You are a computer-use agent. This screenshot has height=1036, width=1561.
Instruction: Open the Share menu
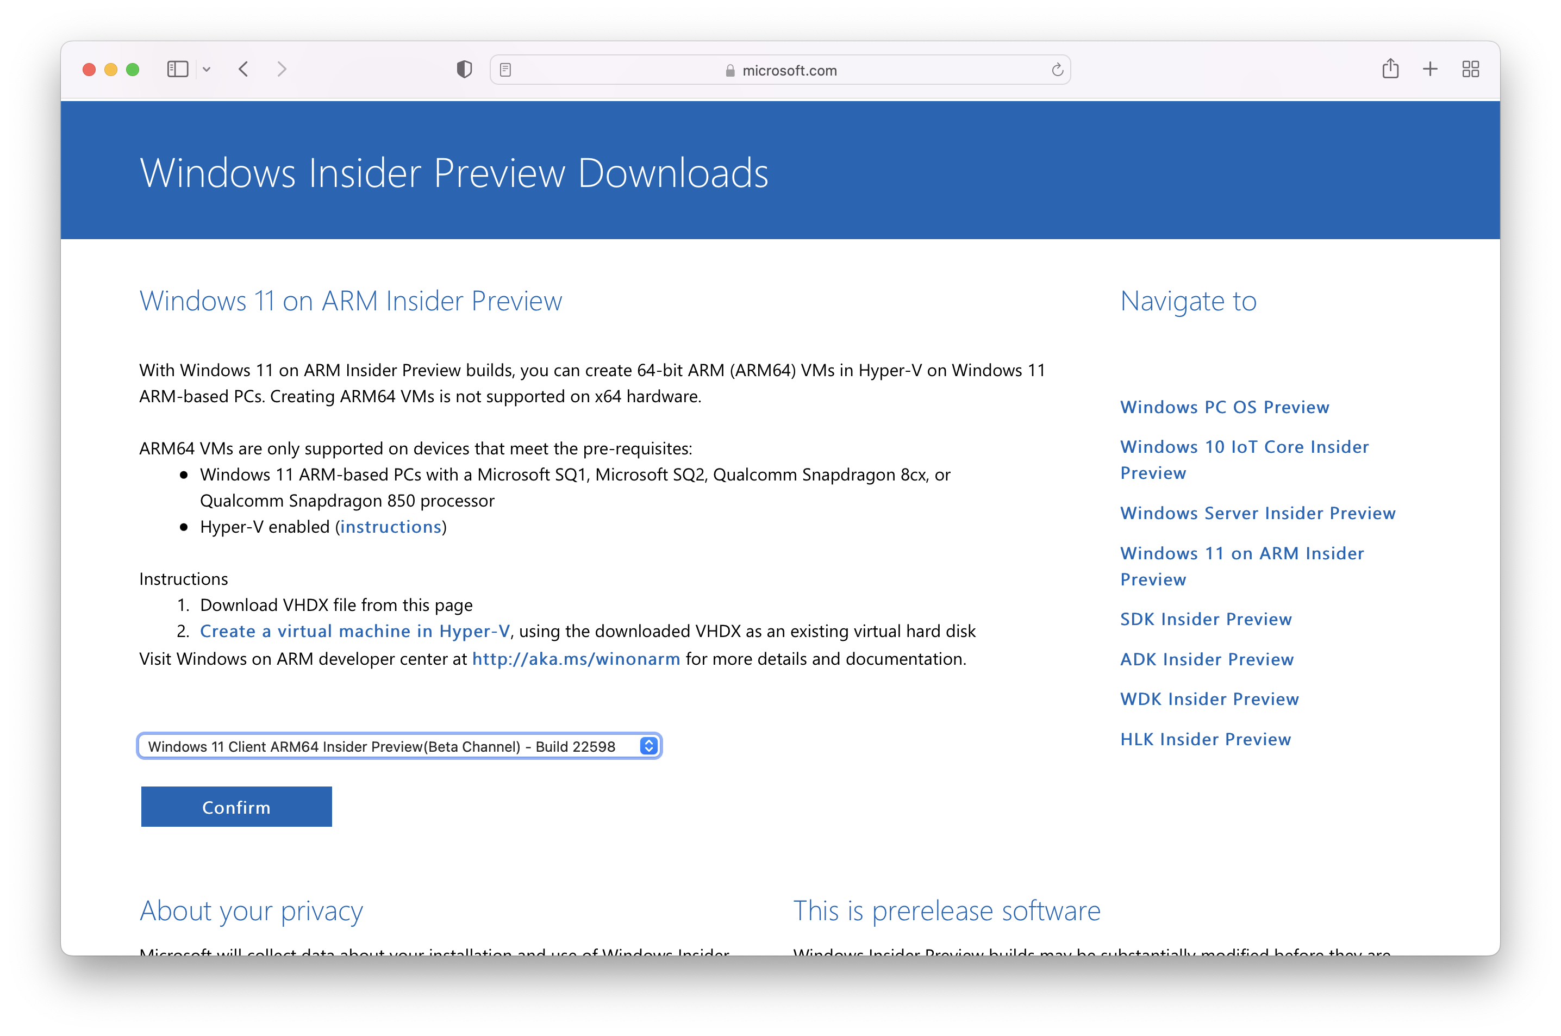(1390, 68)
